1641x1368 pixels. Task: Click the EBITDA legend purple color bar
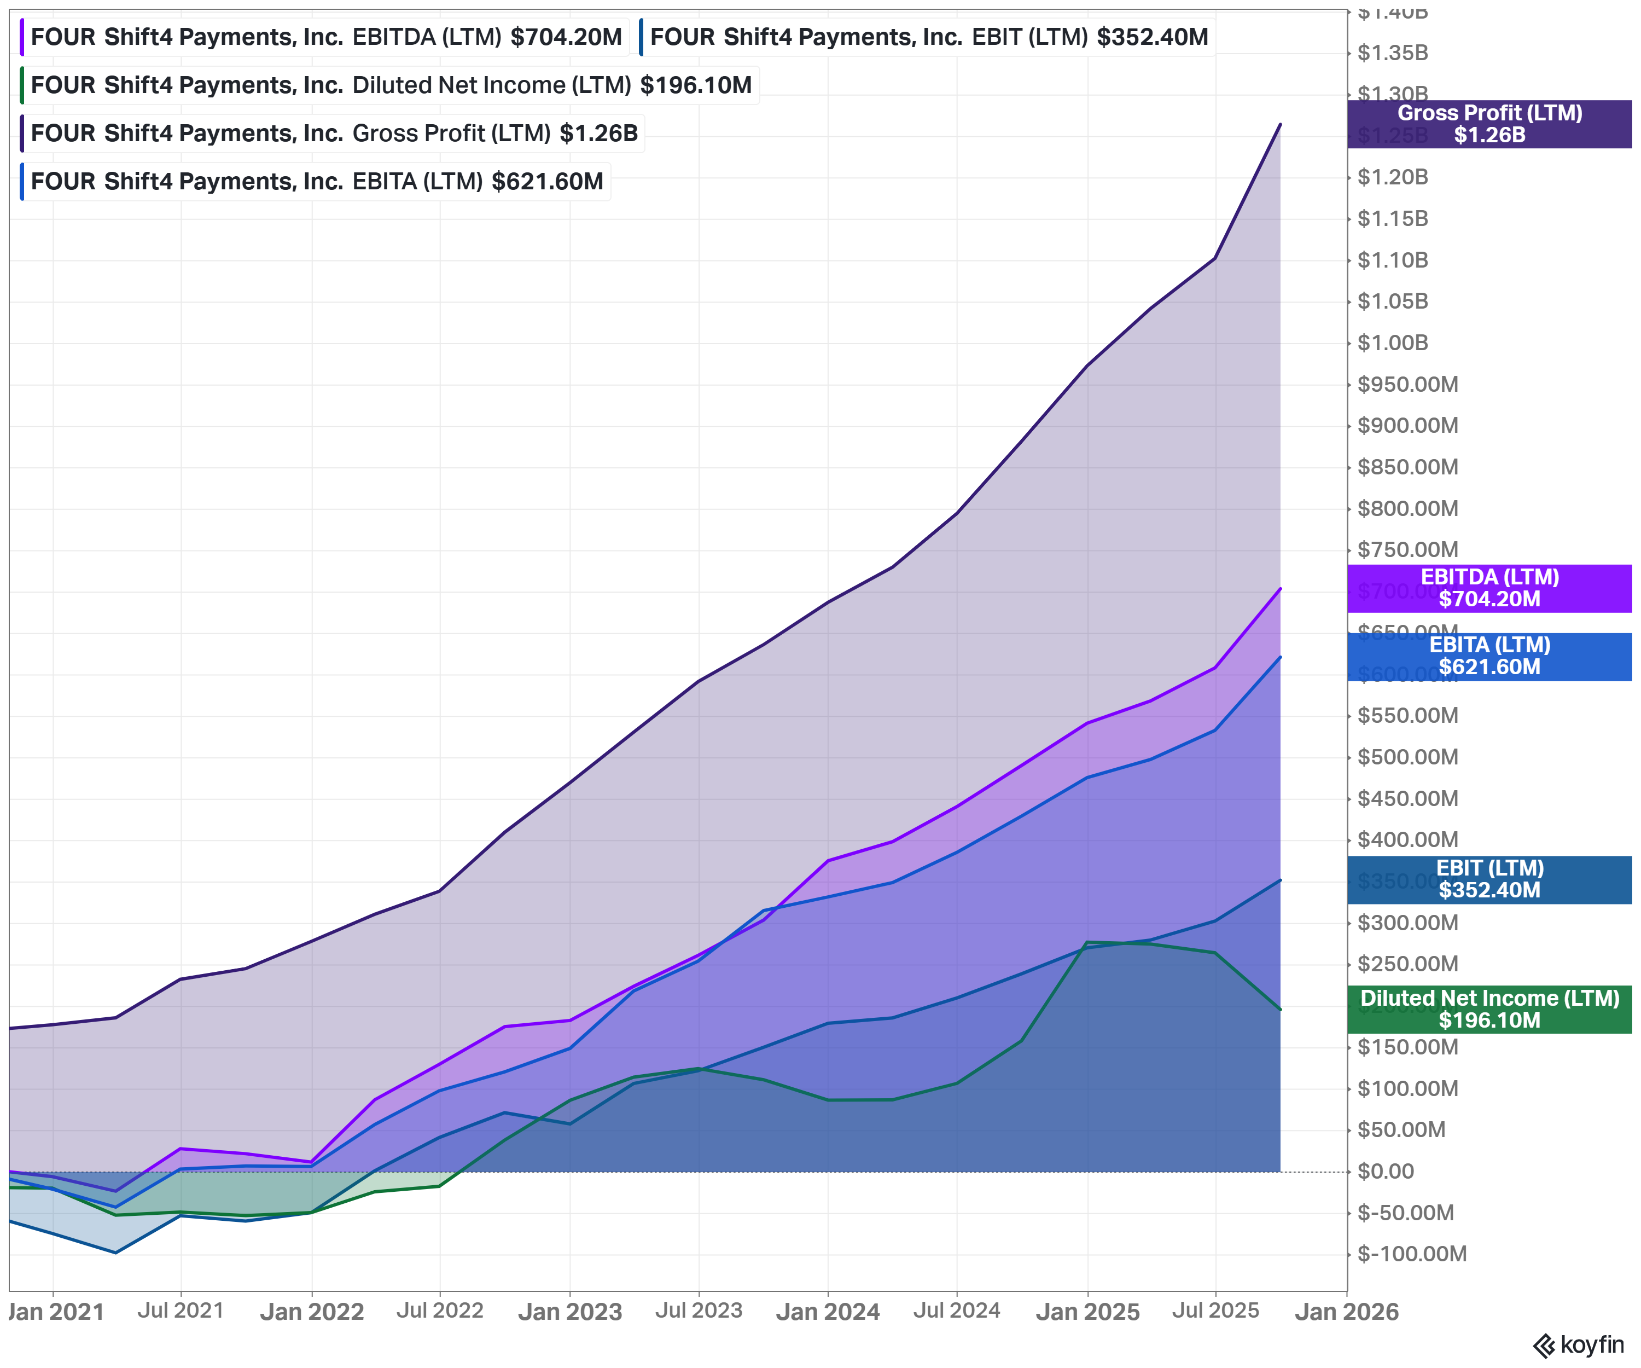tap(22, 38)
